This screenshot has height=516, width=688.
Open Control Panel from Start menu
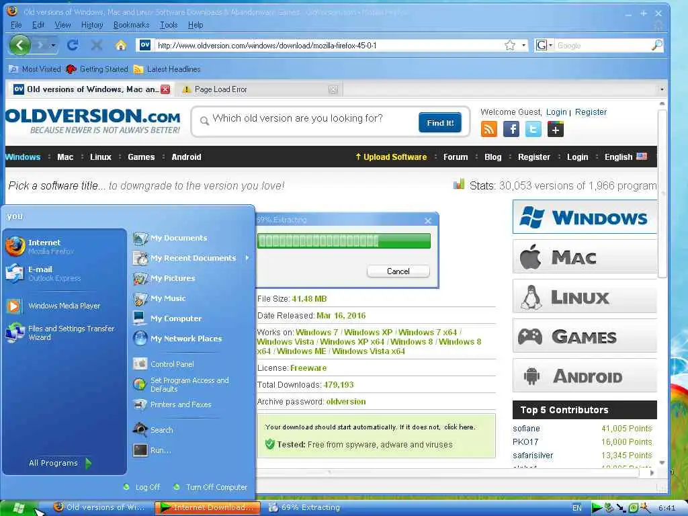pos(191,364)
